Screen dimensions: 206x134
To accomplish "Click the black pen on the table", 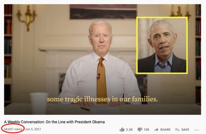I will click(85, 109).
